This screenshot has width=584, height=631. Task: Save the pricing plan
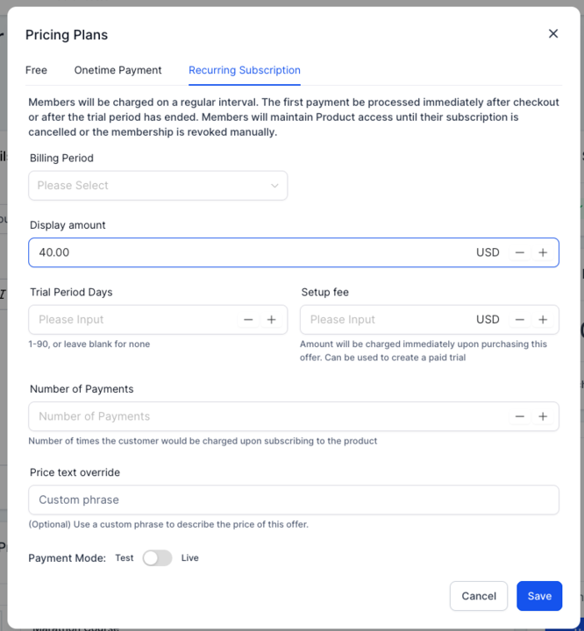coord(539,596)
